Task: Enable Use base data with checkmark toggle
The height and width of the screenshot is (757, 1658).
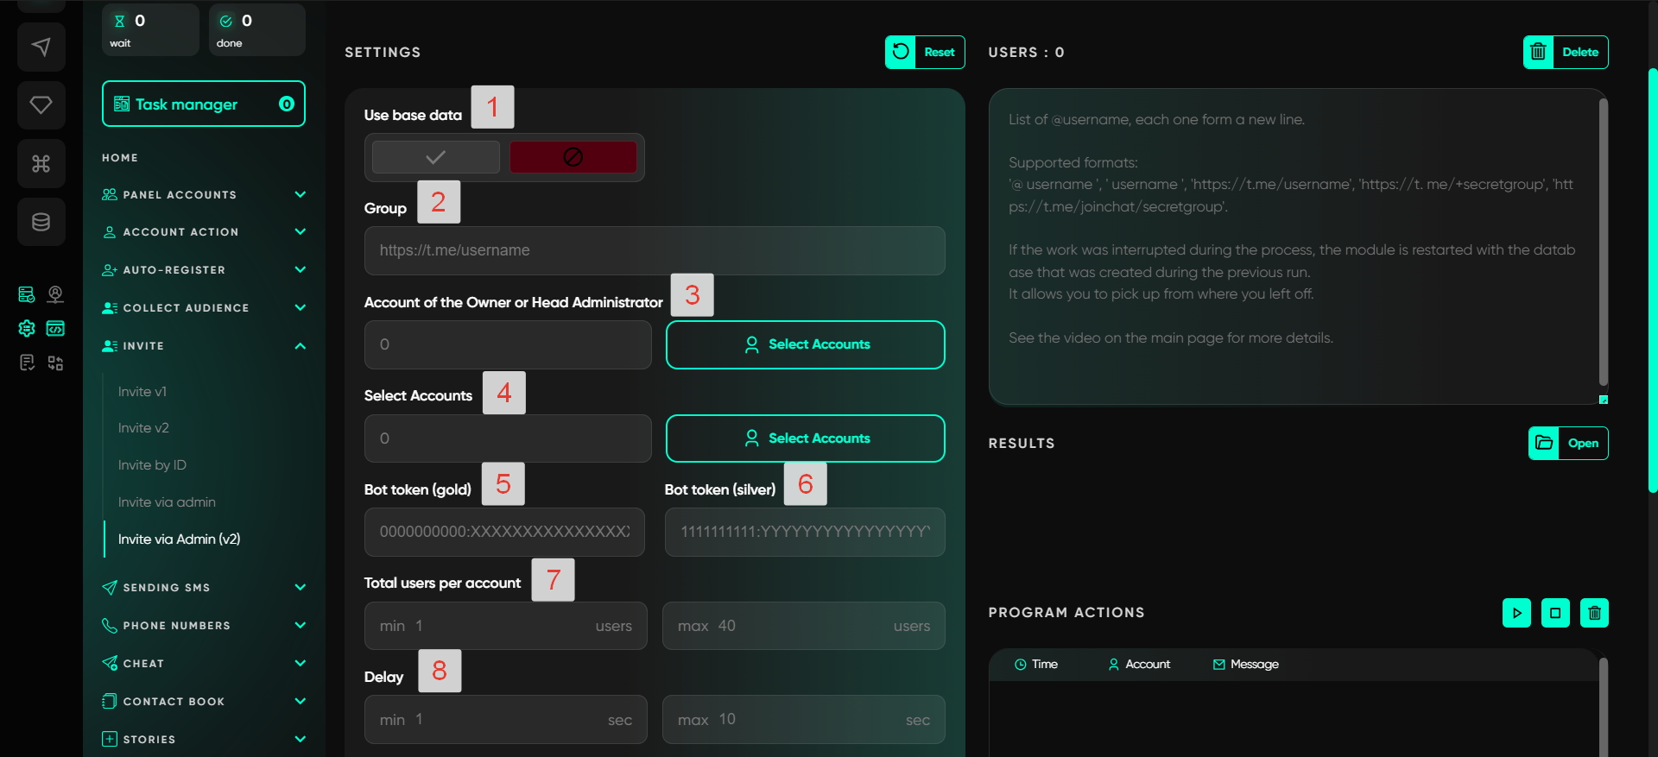Action: click(435, 157)
